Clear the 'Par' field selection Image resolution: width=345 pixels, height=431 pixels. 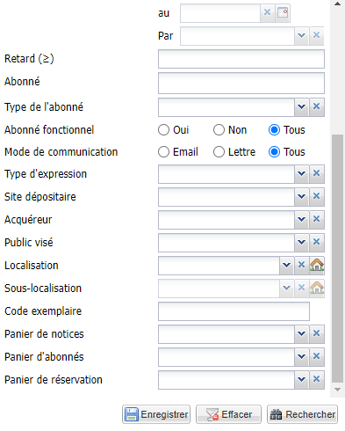[x=316, y=35]
